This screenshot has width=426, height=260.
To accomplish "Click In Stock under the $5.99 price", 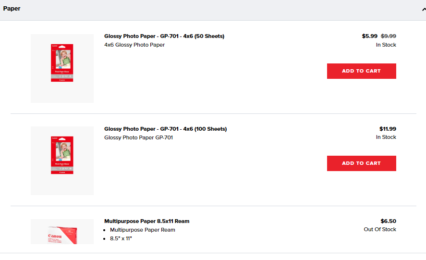I will (x=386, y=45).
